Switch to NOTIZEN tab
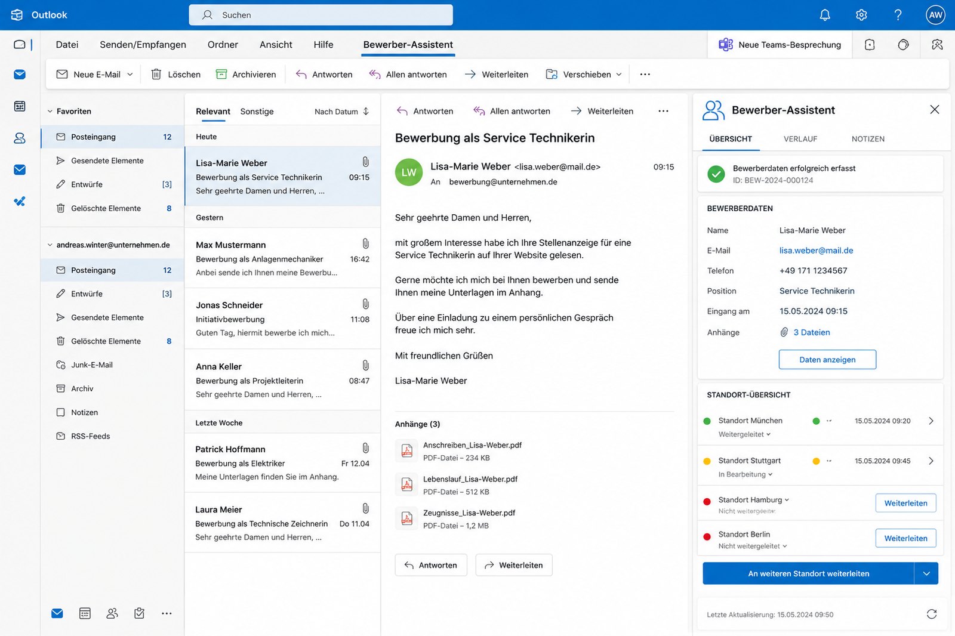955x636 pixels. [868, 139]
